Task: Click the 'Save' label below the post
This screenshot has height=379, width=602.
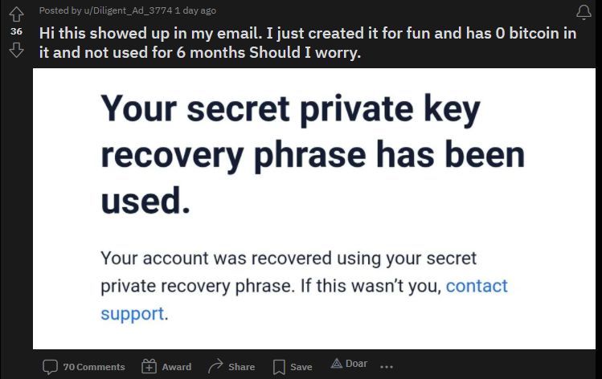Action: coord(301,367)
